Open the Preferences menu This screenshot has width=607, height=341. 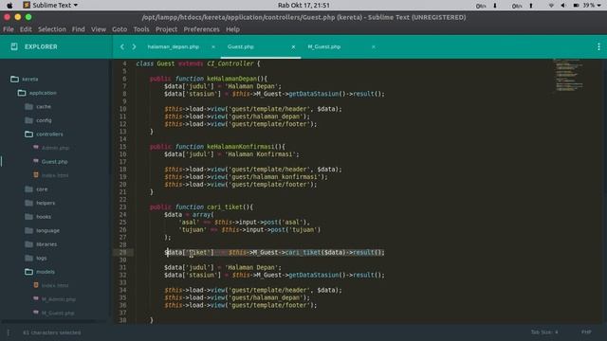(201, 29)
